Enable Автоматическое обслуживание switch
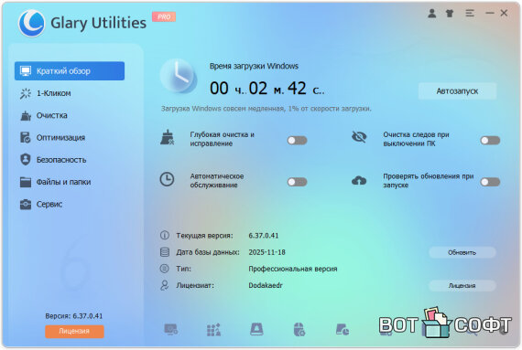Screen dimensions: 522x350 click(297, 182)
